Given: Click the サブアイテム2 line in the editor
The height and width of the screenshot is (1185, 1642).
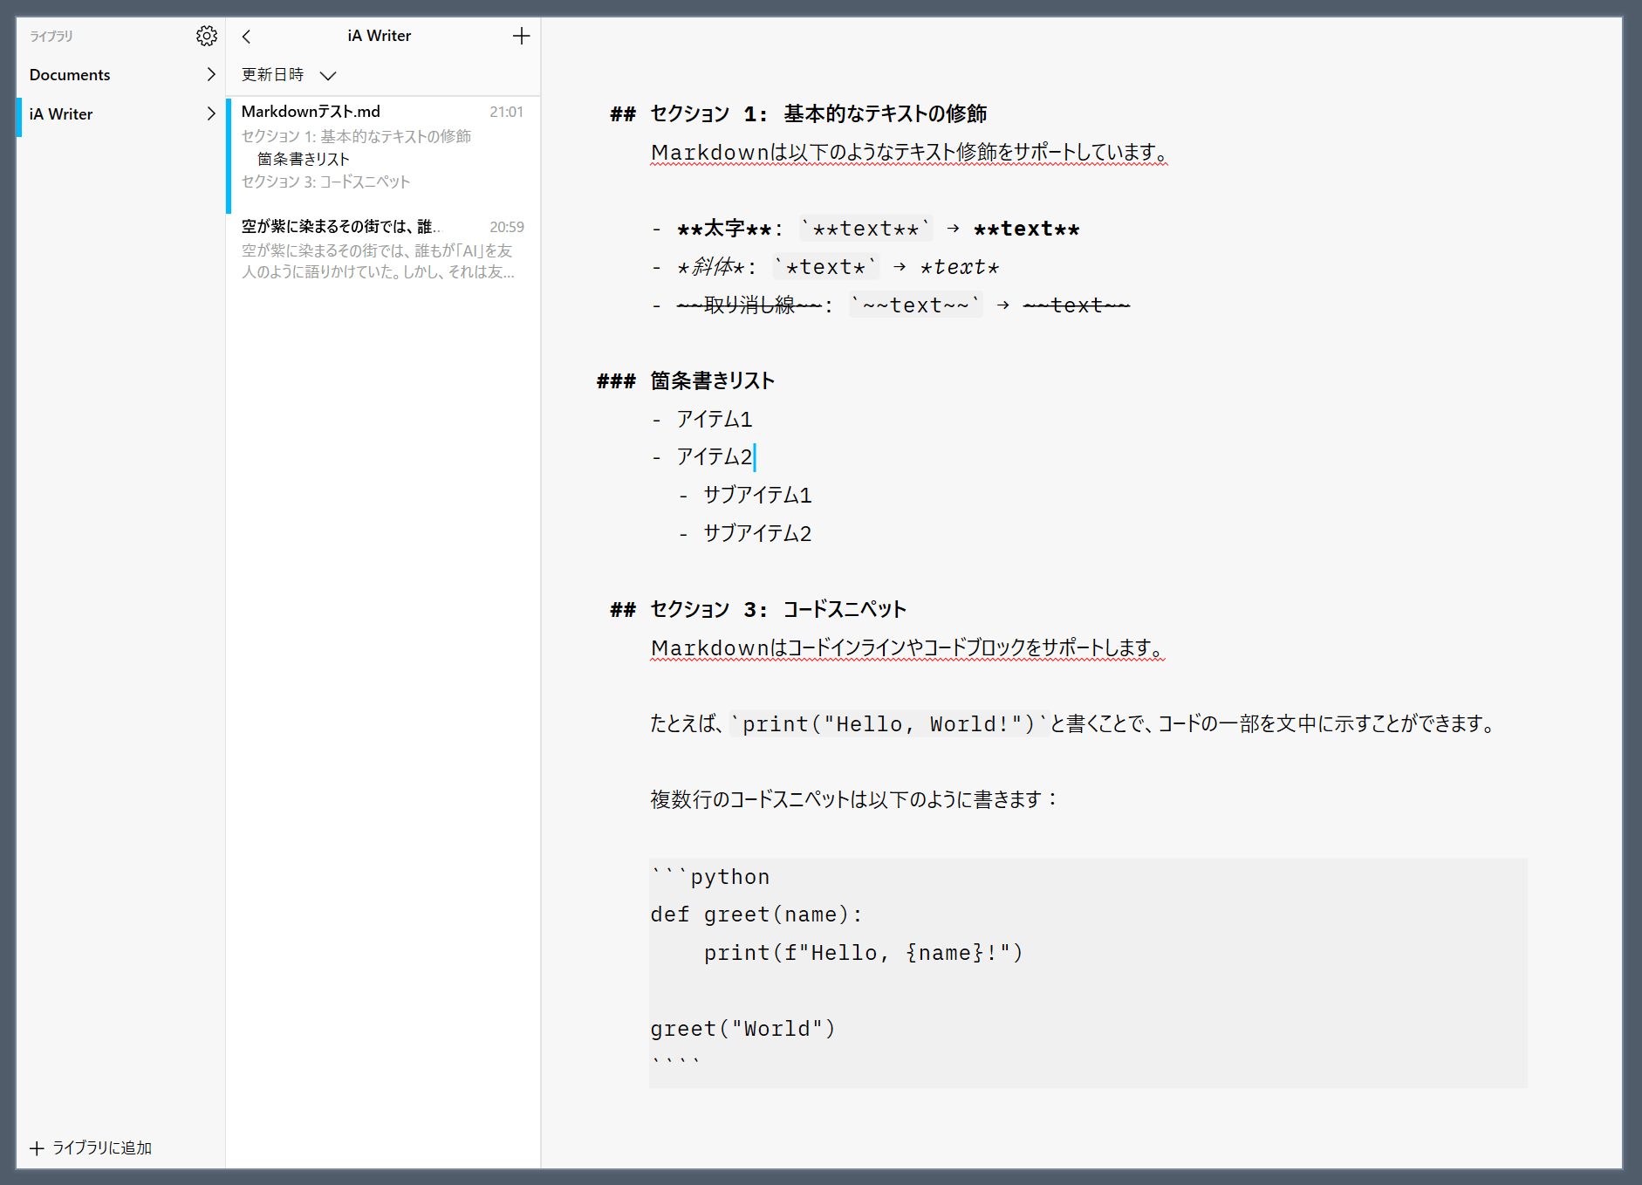Looking at the screenshot, I should tap(756, 533).
